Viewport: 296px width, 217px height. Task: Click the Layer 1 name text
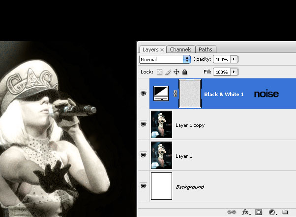[184, 156]
